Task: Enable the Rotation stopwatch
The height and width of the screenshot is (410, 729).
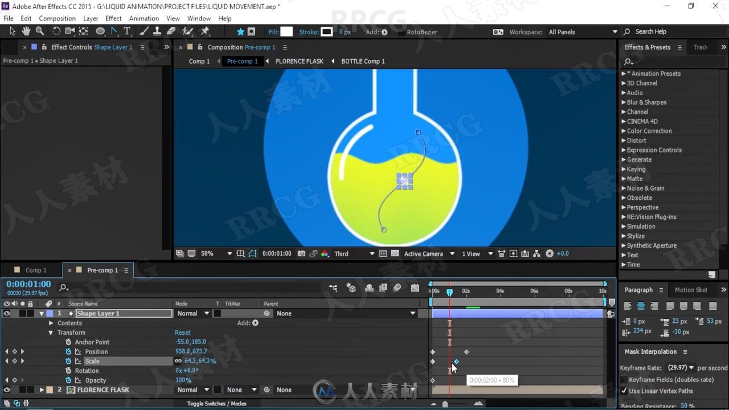Action: point(68,371)
